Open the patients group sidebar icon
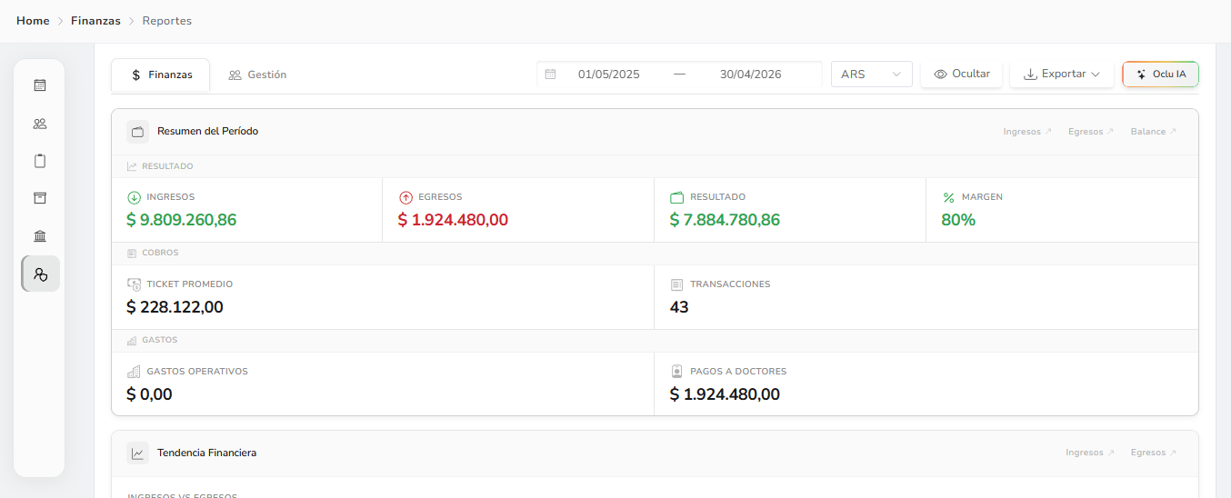This screenshot has height=498, width=1231. 40,124
